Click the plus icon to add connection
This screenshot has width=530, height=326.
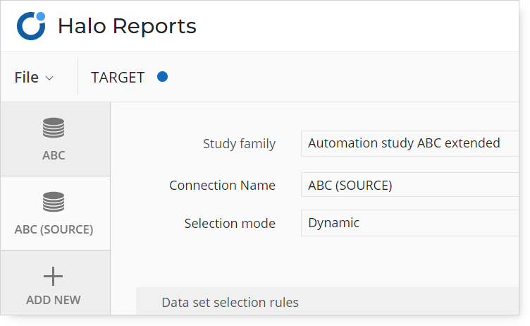(x=53, y=276)
